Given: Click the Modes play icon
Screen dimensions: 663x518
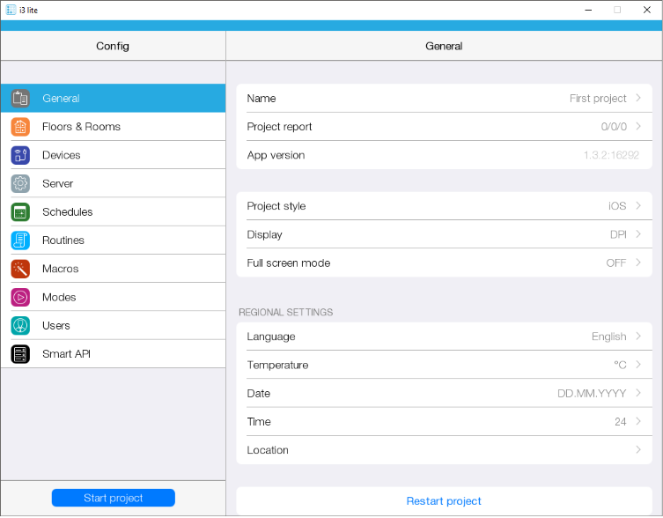Looking at the screenshot, I should click(x=20, y=297).
